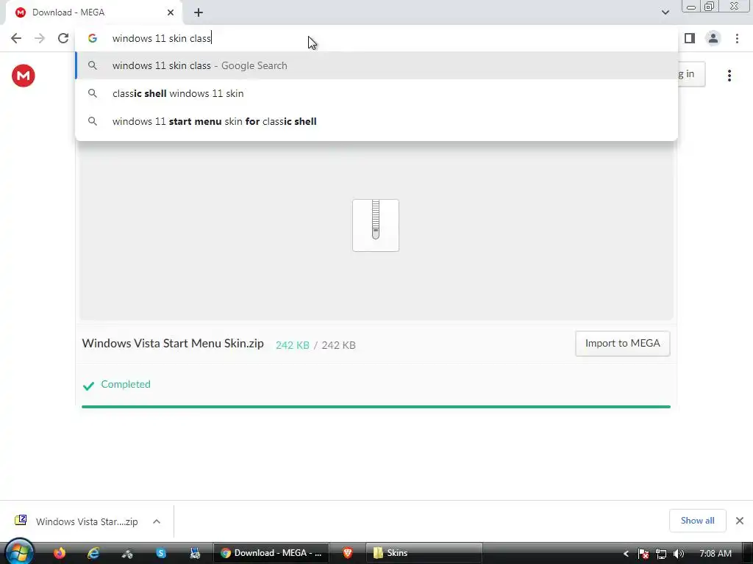Click the green download progress bar
753x564 pixels.
(376, 407)
